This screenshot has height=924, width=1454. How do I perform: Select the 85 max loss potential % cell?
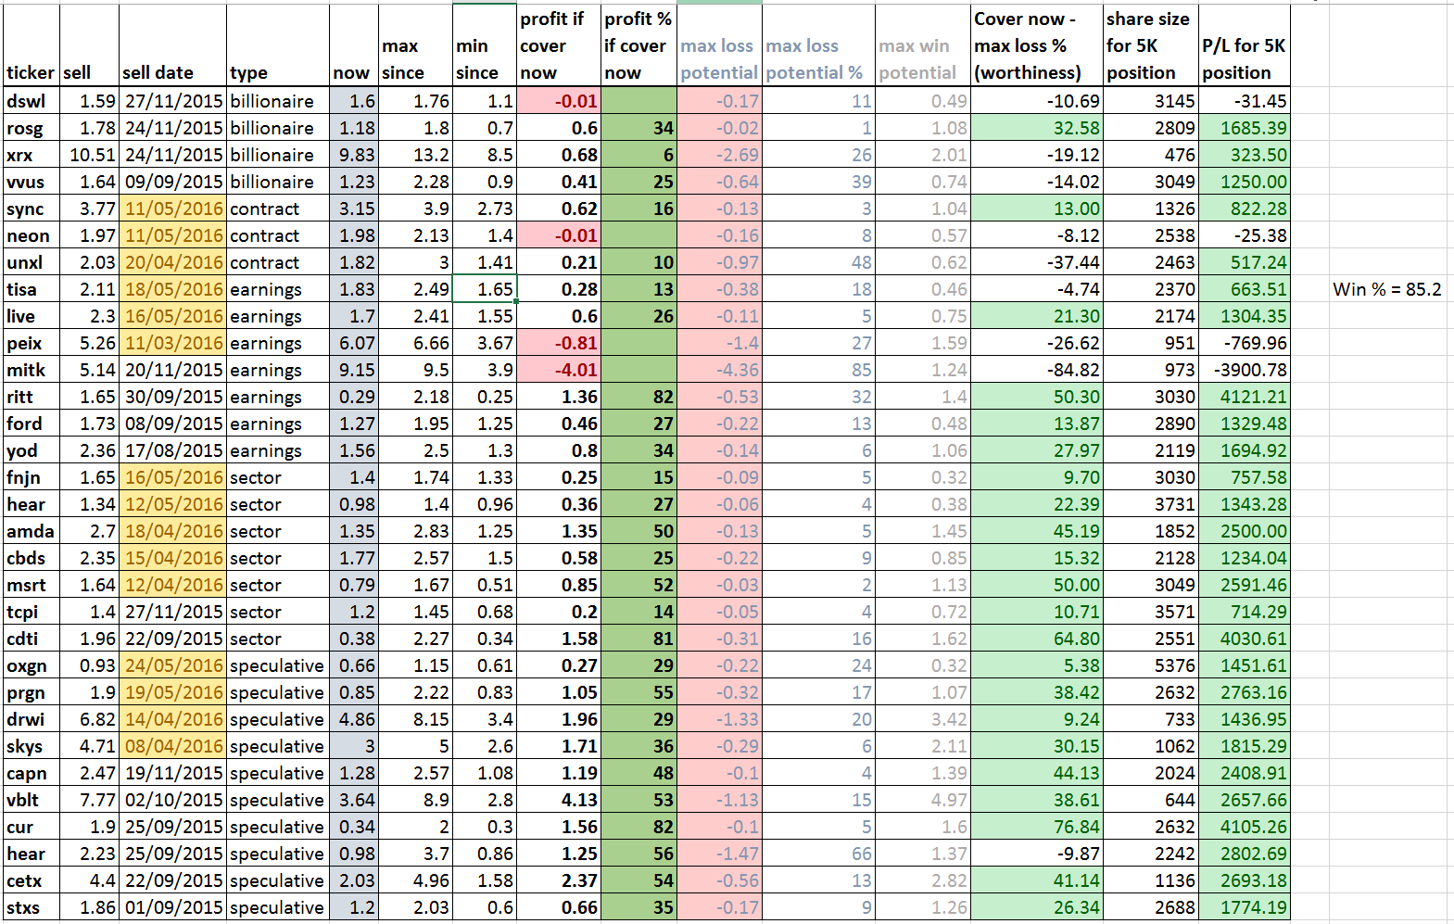pyautogui.click(x=818, y=370)
